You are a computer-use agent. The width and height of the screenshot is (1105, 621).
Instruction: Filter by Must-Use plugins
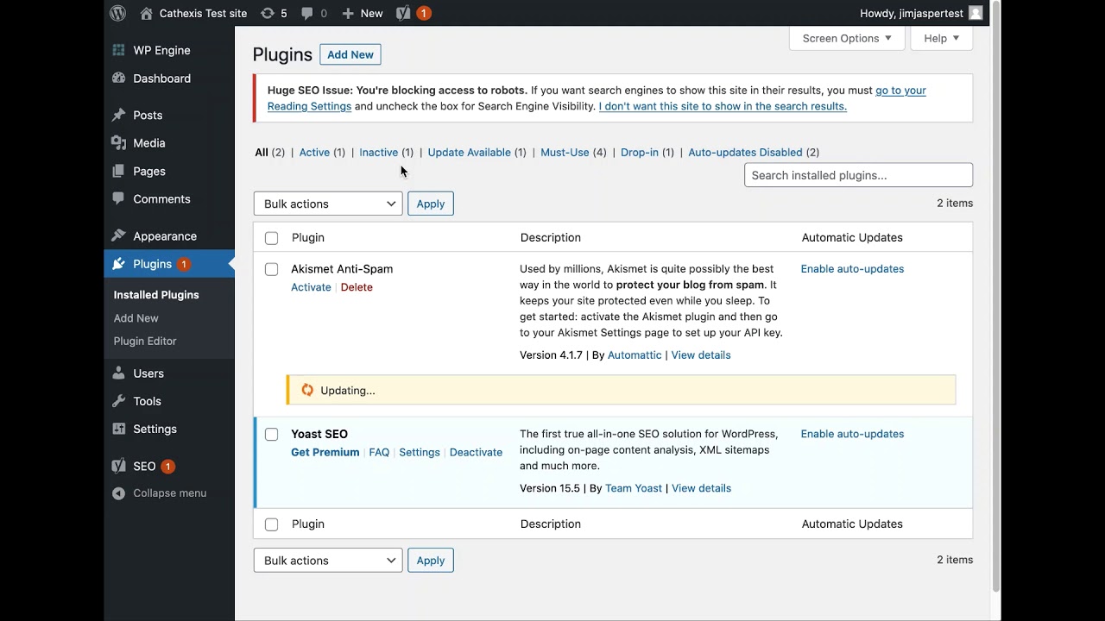point(565,152)
